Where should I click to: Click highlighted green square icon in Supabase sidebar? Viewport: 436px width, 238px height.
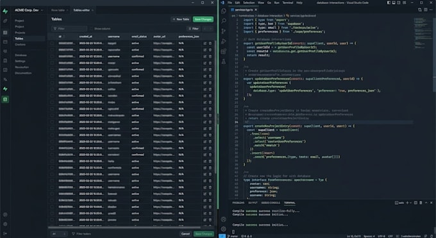[5, 99]
